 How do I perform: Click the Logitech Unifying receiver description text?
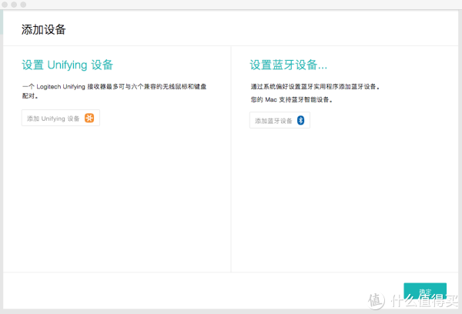click(x=114, y=91)
